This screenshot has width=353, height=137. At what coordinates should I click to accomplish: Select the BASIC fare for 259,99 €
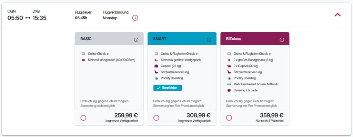click(x=83, y=118)
